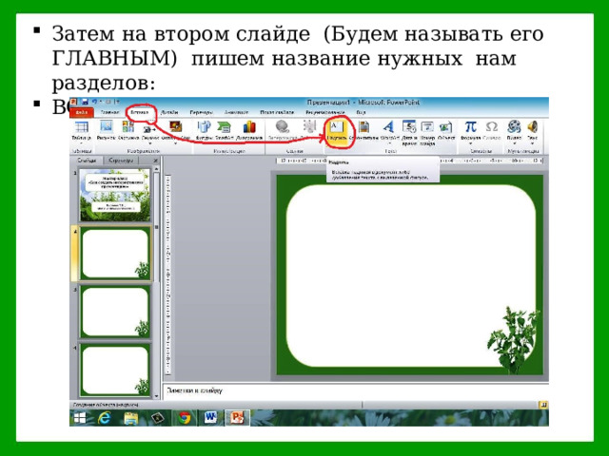The height and width of the screenshot is (456, 609).
Task: Switch to Word from the taskbar
Action: 210,418
